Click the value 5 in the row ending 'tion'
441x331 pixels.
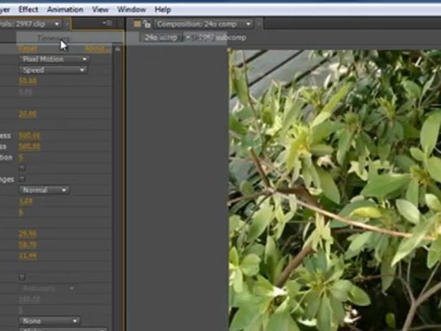21,157
